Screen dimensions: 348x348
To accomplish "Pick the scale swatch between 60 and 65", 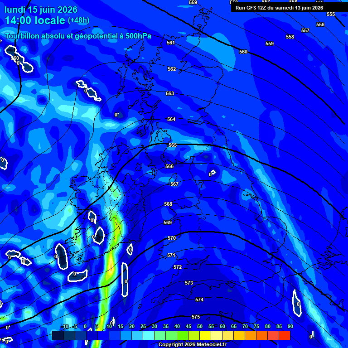I will (228, 336).
